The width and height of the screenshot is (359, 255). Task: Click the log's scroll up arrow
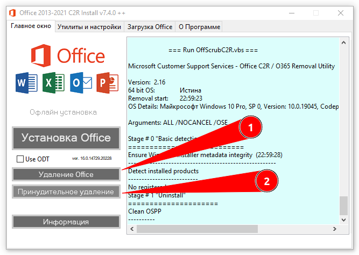coord(343,42)
